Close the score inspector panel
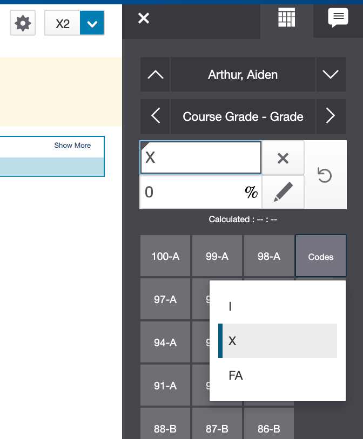Screen dimensions: 363x439 pos(143,18)
